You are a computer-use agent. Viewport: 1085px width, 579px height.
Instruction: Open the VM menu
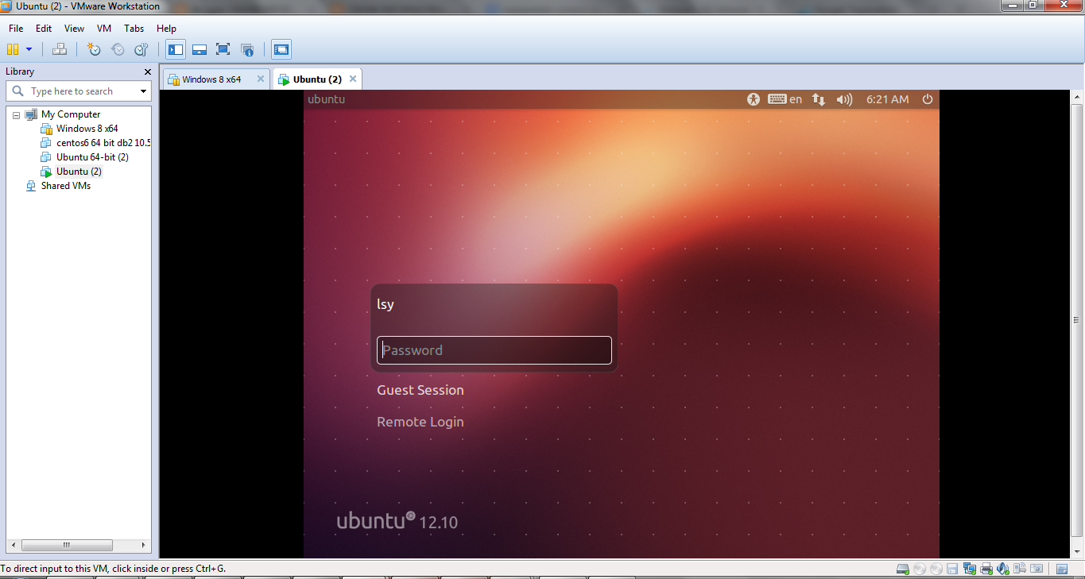pyautogui.click(x=104, y=28)
